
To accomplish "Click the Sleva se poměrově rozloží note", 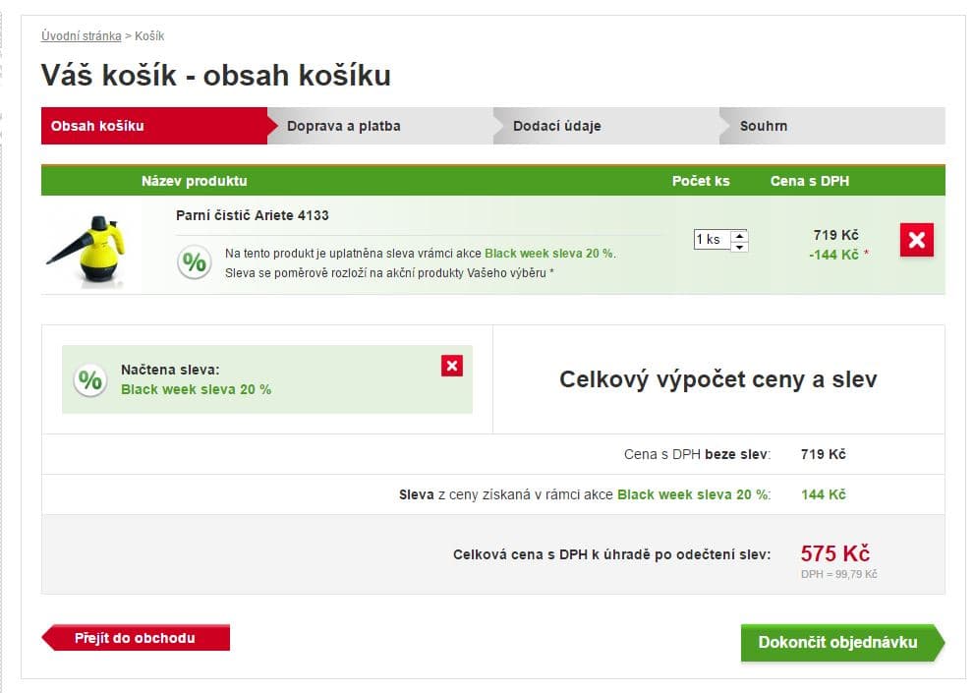I will [x=389, y=273].
